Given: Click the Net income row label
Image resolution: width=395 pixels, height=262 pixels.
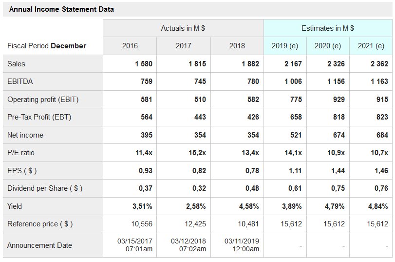Looking at the screenshot, I should (25, 135).
